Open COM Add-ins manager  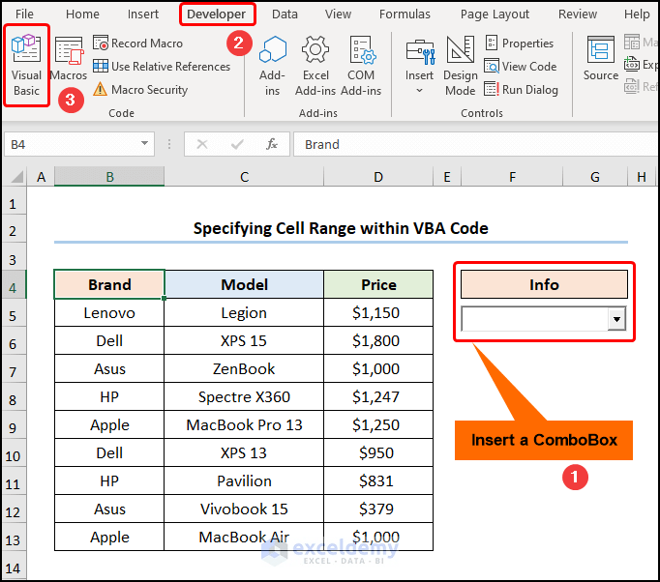[361, 66]
